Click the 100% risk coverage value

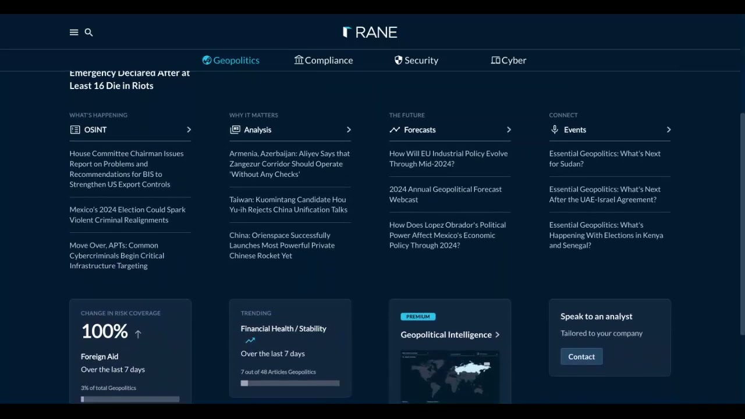pos(104,332)
